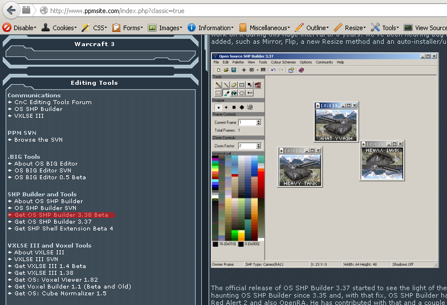Image resolution: width=447 pixels, height=305 pixels.
Task: Open the Forms dropdown
Action: [x=128, y=27]
